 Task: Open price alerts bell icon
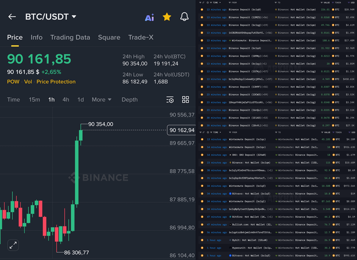point(184,17)
